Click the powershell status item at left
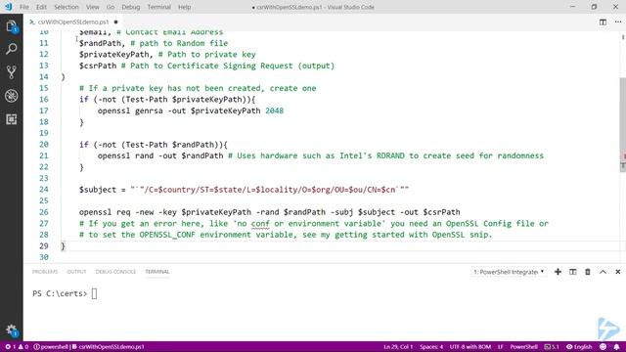This screenshot has width=626, height=352. [51, 347]
